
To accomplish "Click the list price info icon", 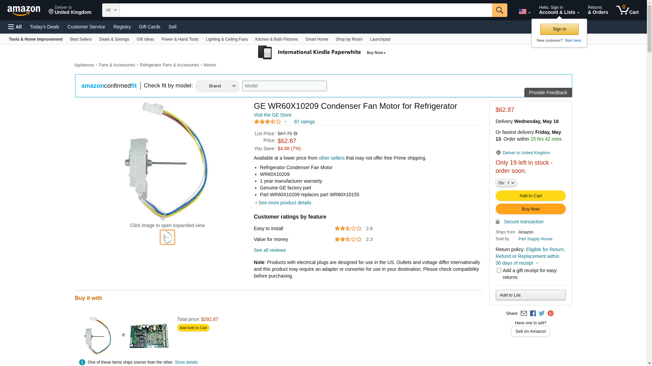I will (x=295, y=134).
